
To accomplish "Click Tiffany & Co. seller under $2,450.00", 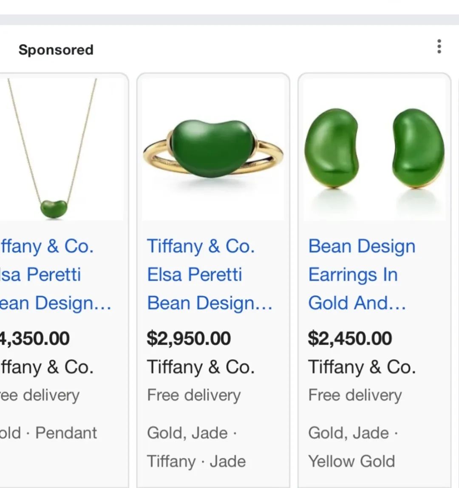I will tap(362, 367).
